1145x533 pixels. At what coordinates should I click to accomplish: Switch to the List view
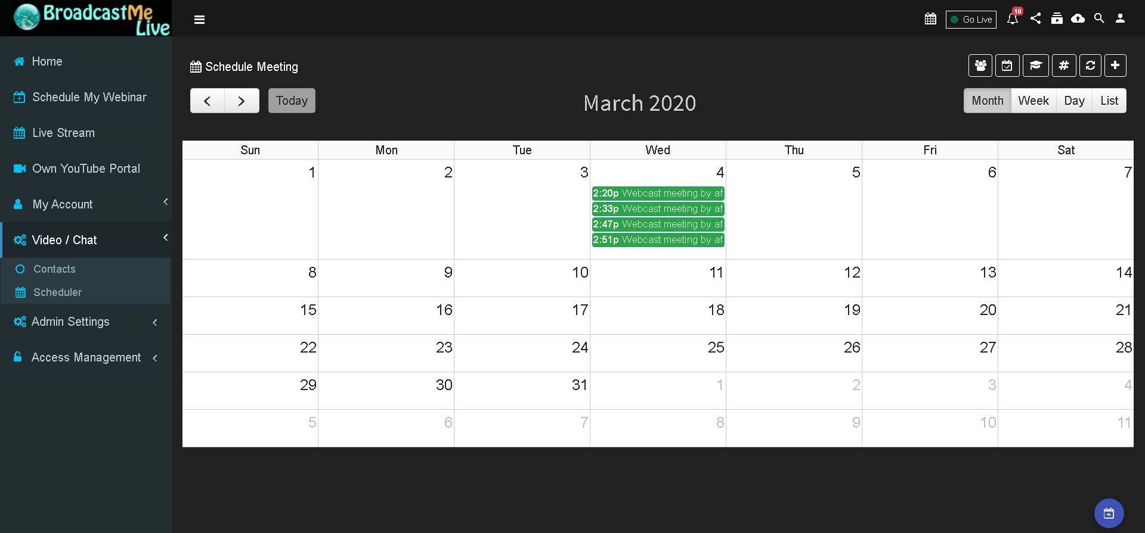(x=1109, y=101)
